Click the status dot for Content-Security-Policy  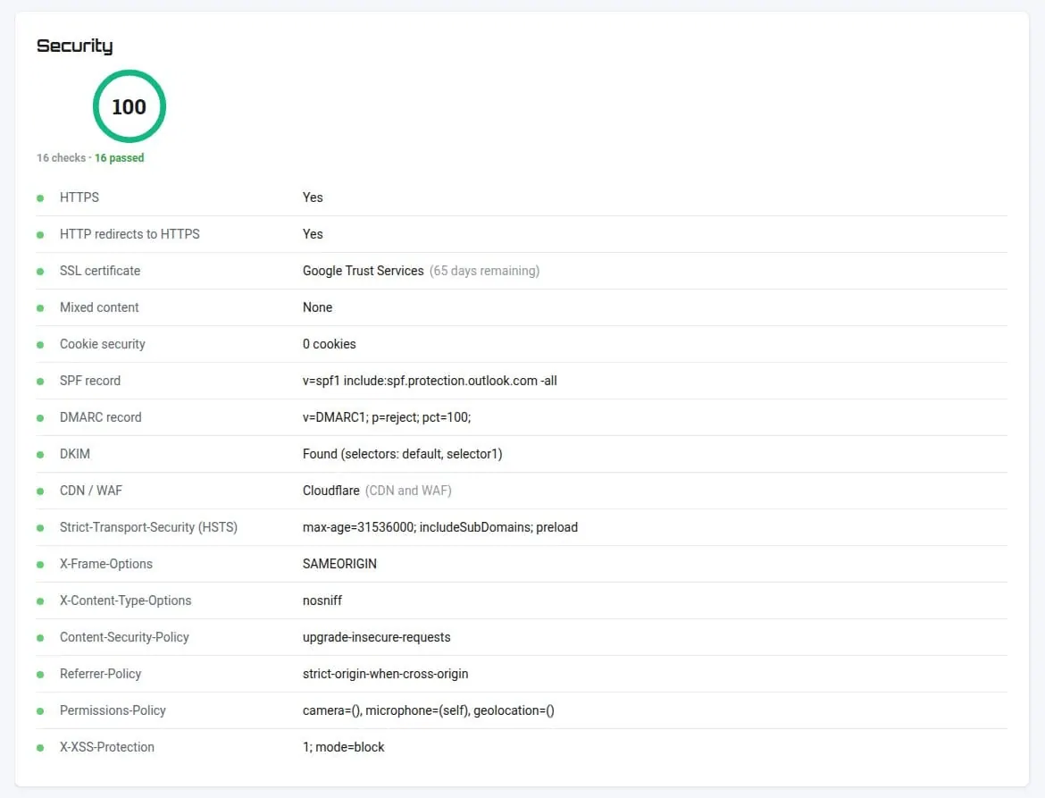(x=40, y=638)
